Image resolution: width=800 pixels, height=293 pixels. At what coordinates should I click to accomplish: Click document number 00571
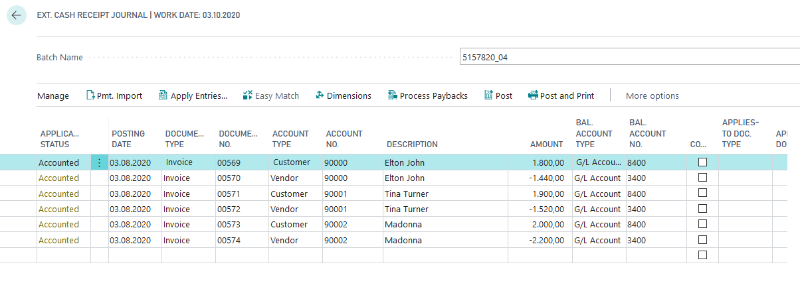(x=229, y=194)
